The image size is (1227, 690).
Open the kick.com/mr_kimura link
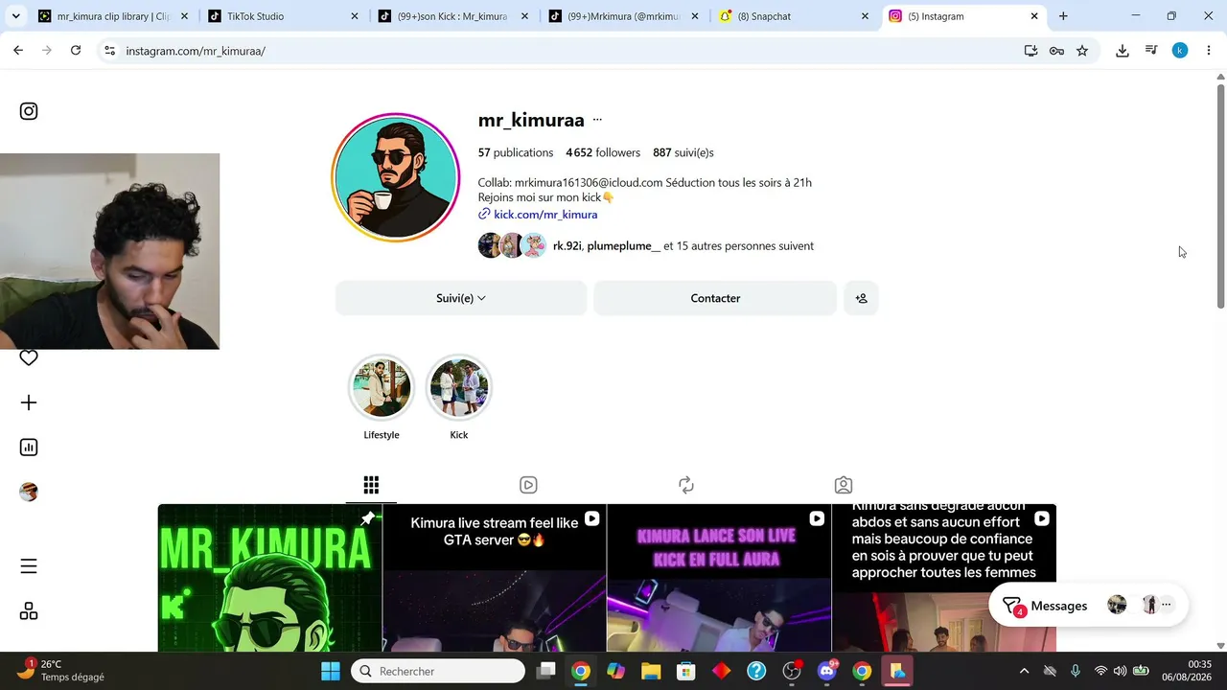545,215
